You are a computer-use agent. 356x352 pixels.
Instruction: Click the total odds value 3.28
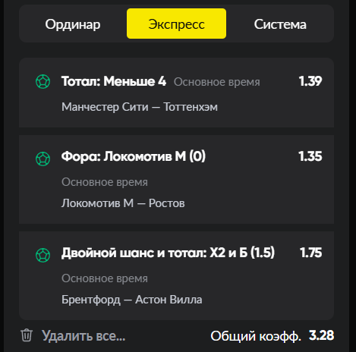pyautogui.click(x=321, y=335)
